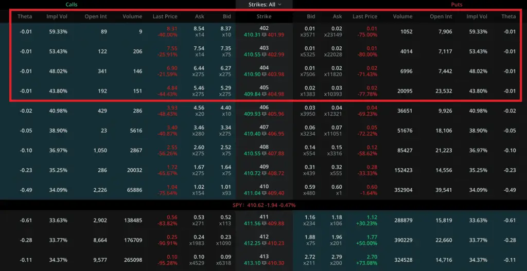527x271 pixels.
Task: Click the scale icon in strike 405 row
Action: [264, 94]
